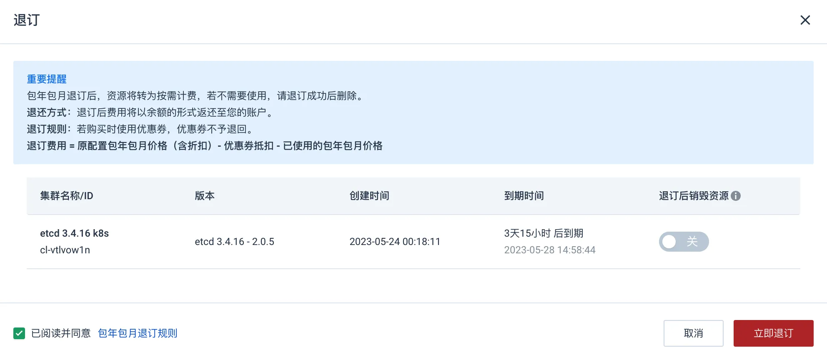The width and height of the screenshot is (827, 360).
Task: Click the 退订规则 coupon notice line
Action: (x=141, y=129)
